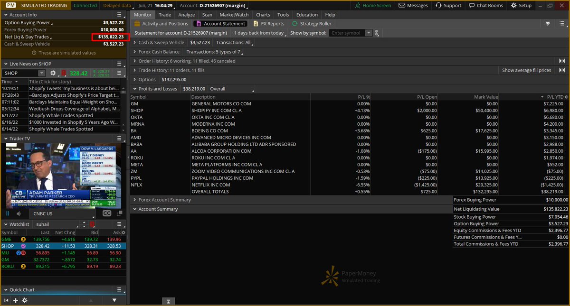Open the Messages envelope
The image size is (570, 306).
(x=413, y=5)
